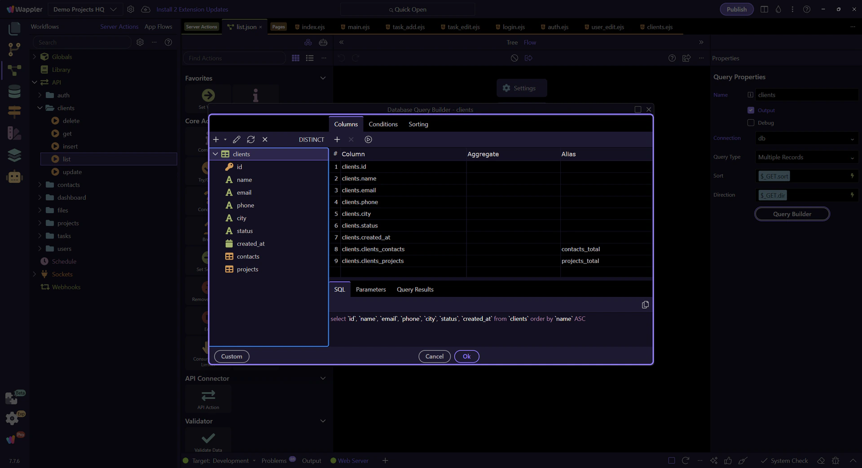Click the refresh tables icon in query builder
This screenshot has height=468, width=862.
click(x=251, y=140)
